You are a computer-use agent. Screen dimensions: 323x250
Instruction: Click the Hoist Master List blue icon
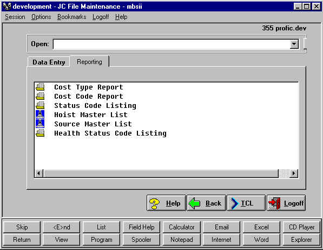tap(40, 114)
